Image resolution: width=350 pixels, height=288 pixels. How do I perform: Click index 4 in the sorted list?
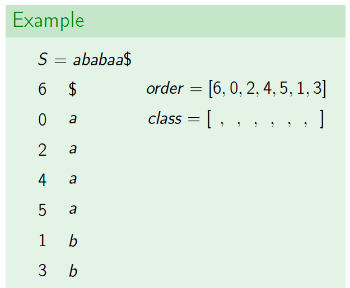[43, 180]
